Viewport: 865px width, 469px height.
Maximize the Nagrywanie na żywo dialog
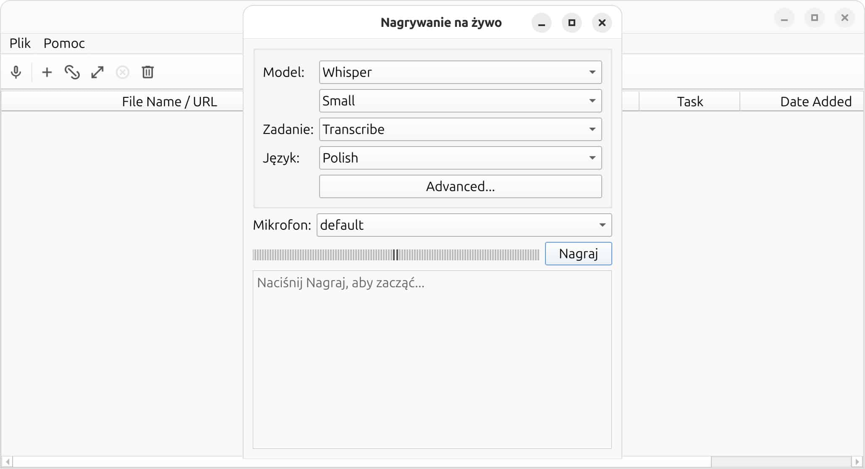[x=571, y=23]
